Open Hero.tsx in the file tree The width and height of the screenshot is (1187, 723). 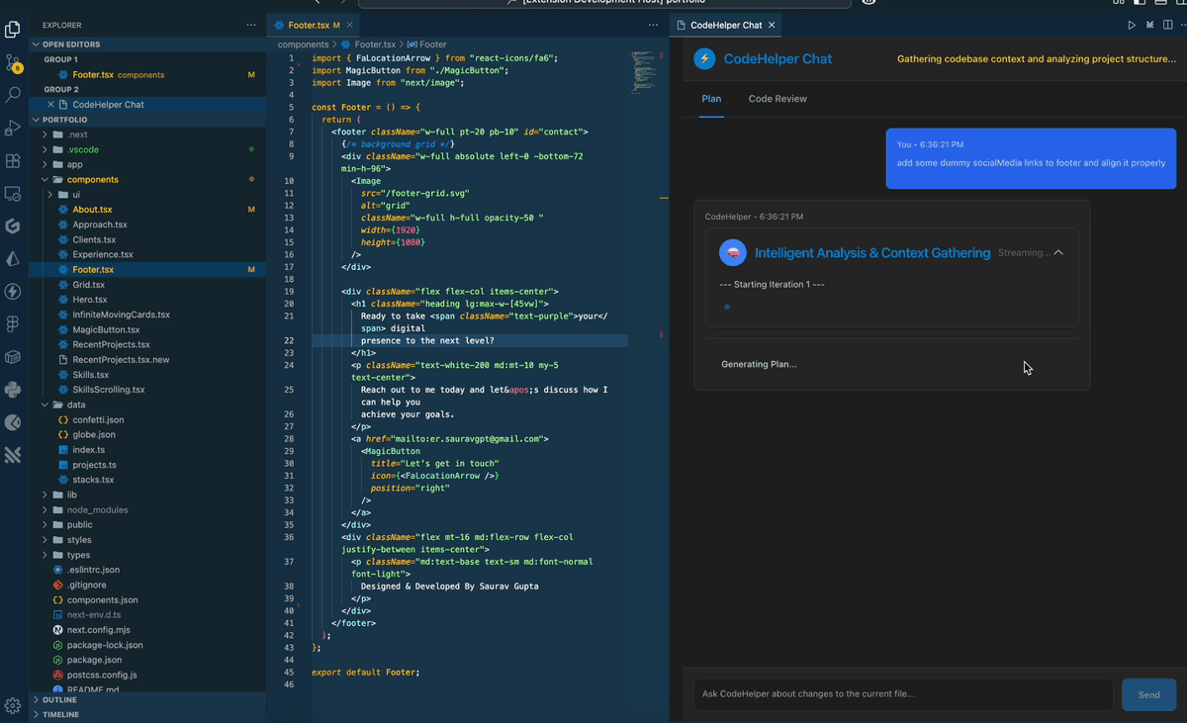pyautogui.click(x=89, y=300)
